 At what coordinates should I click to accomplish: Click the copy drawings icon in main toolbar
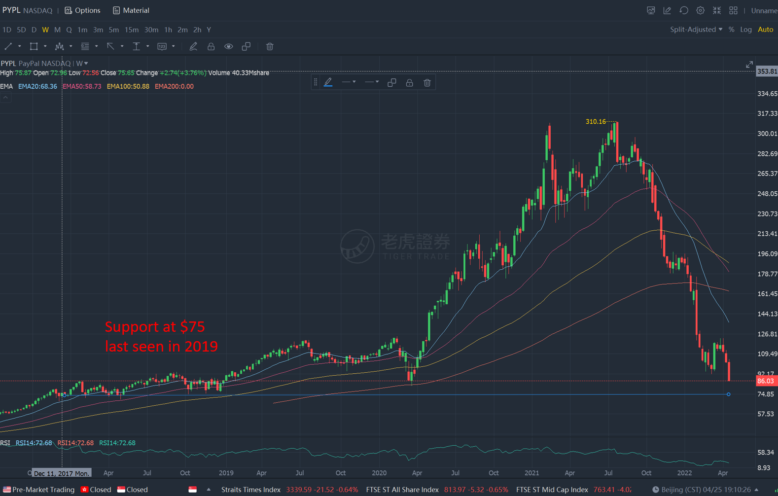coord(246,46)
